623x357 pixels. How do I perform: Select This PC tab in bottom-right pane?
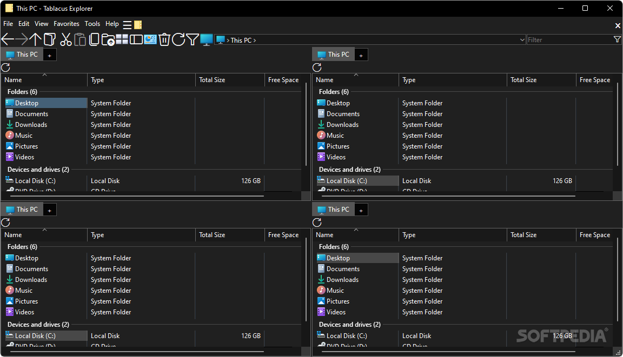[x=334, y=210]
